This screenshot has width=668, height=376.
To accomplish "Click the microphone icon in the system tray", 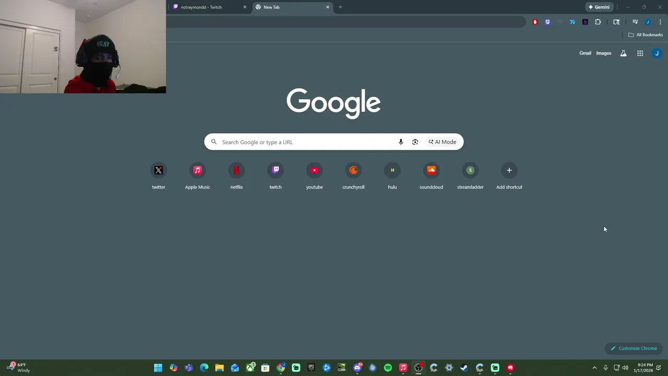I will pyautogui.click(x=605, y=368).
